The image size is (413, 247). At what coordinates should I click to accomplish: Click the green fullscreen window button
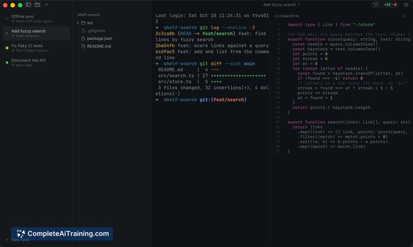[20, 5]
